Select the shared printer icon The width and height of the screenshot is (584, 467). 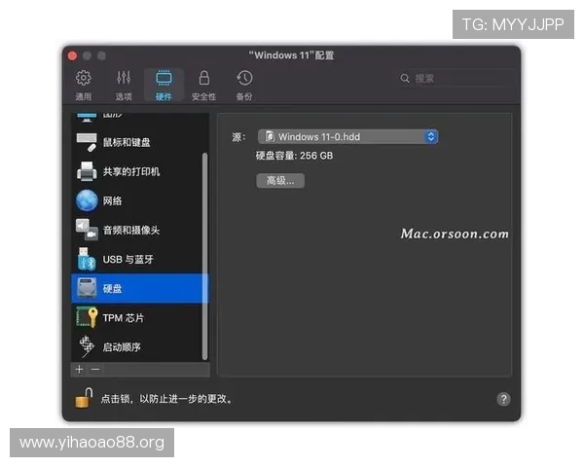pos(87,171)
